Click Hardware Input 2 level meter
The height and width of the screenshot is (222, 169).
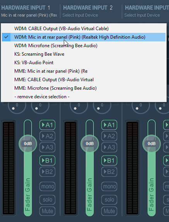pyautogui.click(x=70, y=168)
